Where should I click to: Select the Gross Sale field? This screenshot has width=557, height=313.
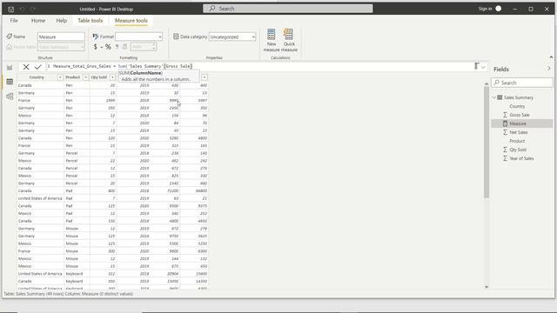point(520,115)
